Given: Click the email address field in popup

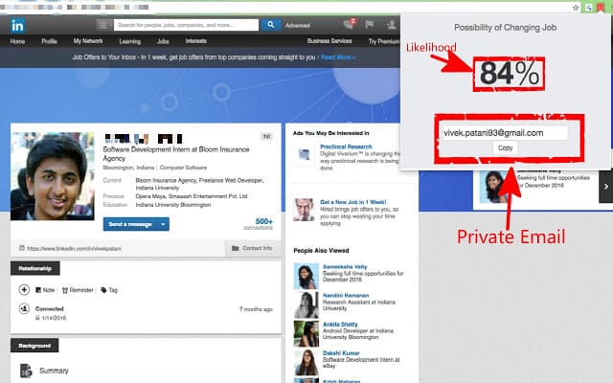Looking at the screenshot, I should tap(505, 133).
